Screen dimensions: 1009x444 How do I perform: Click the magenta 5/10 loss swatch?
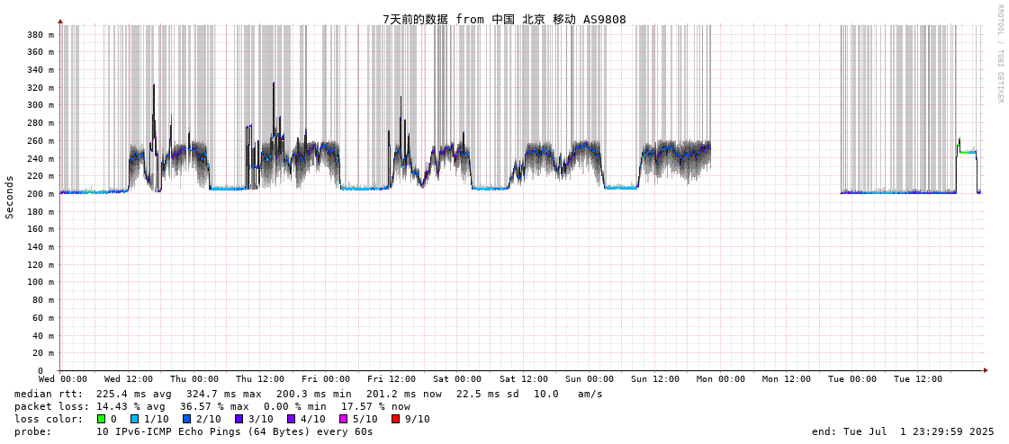(x=344, y=419)
